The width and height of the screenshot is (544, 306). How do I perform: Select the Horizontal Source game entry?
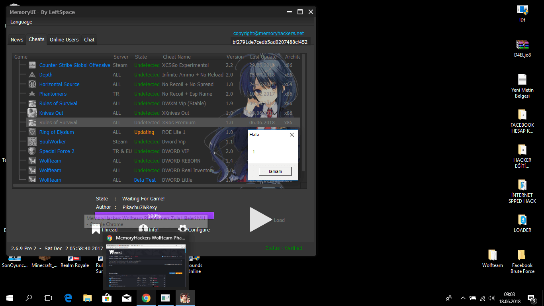(x=59, y=84)
